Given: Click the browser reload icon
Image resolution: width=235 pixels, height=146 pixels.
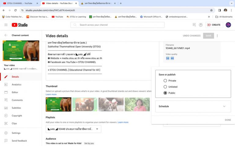Looking at the screenshot, I should pyautogui.click(x=15, y=10).
